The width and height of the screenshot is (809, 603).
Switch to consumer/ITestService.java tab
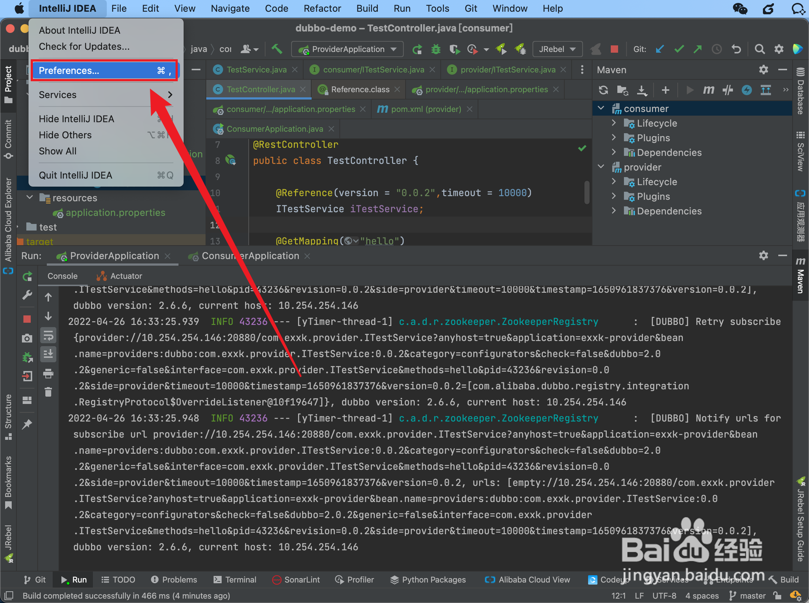coord(373,70)
